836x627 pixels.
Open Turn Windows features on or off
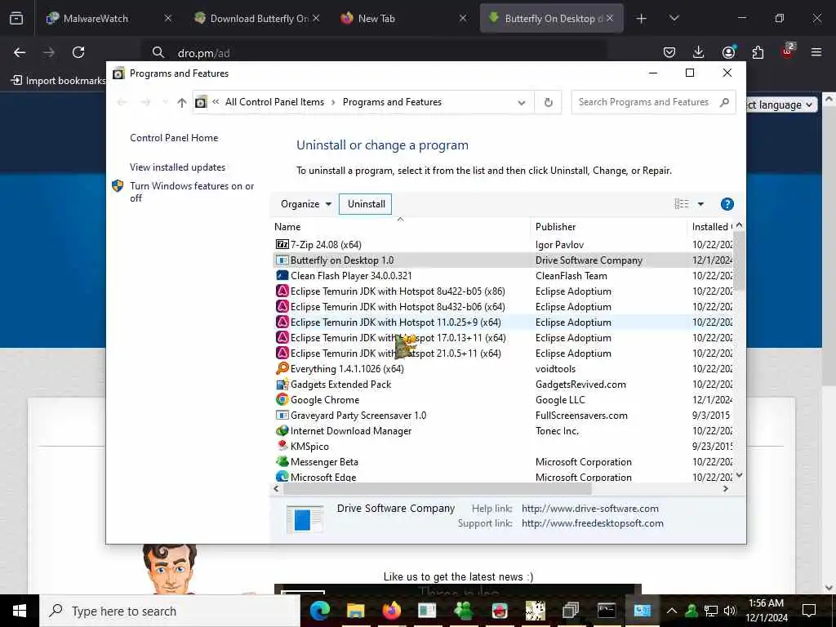click(x=192, y=192)
